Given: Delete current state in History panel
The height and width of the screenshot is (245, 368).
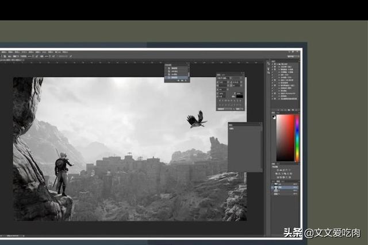Looking at the screenshot, I should click(x=186, y=80).
